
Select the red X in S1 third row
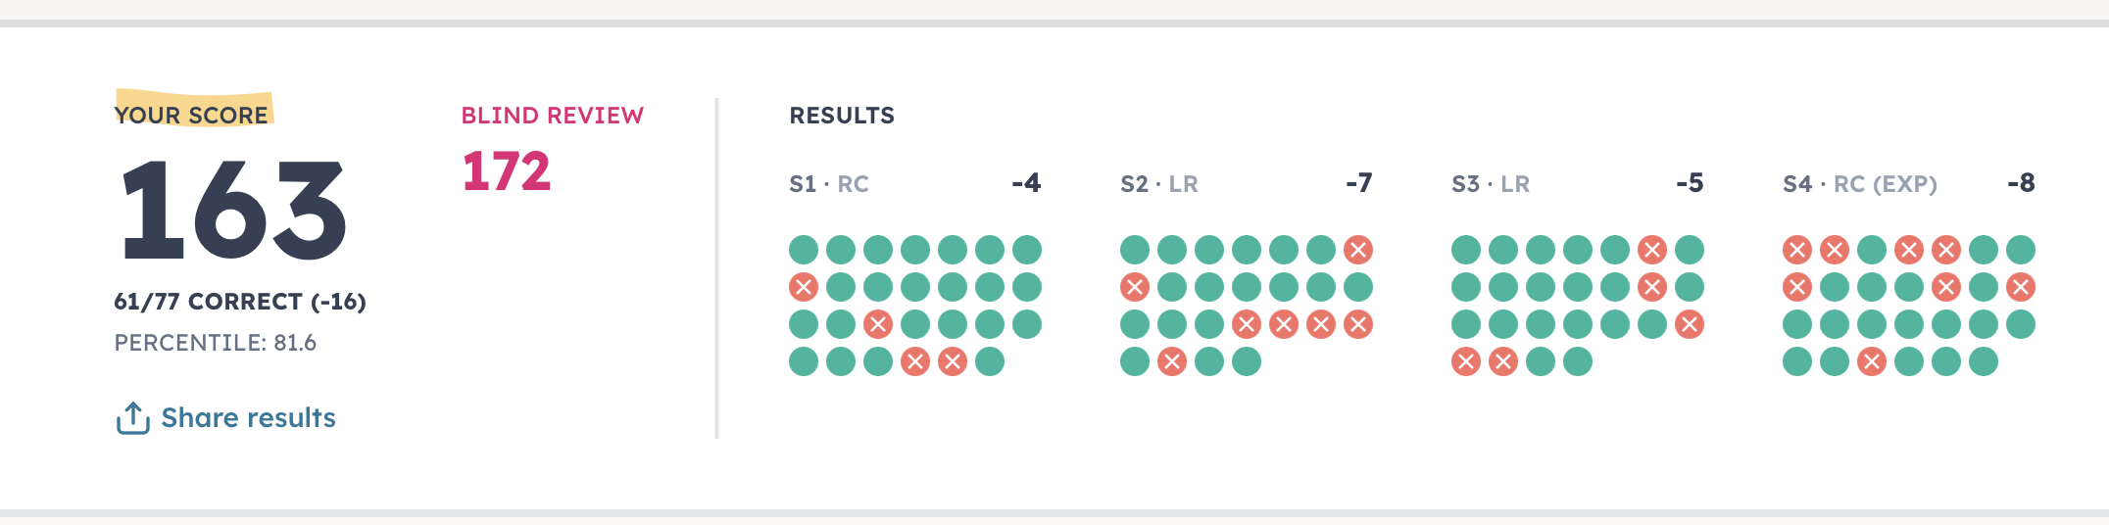click(878, 324)
